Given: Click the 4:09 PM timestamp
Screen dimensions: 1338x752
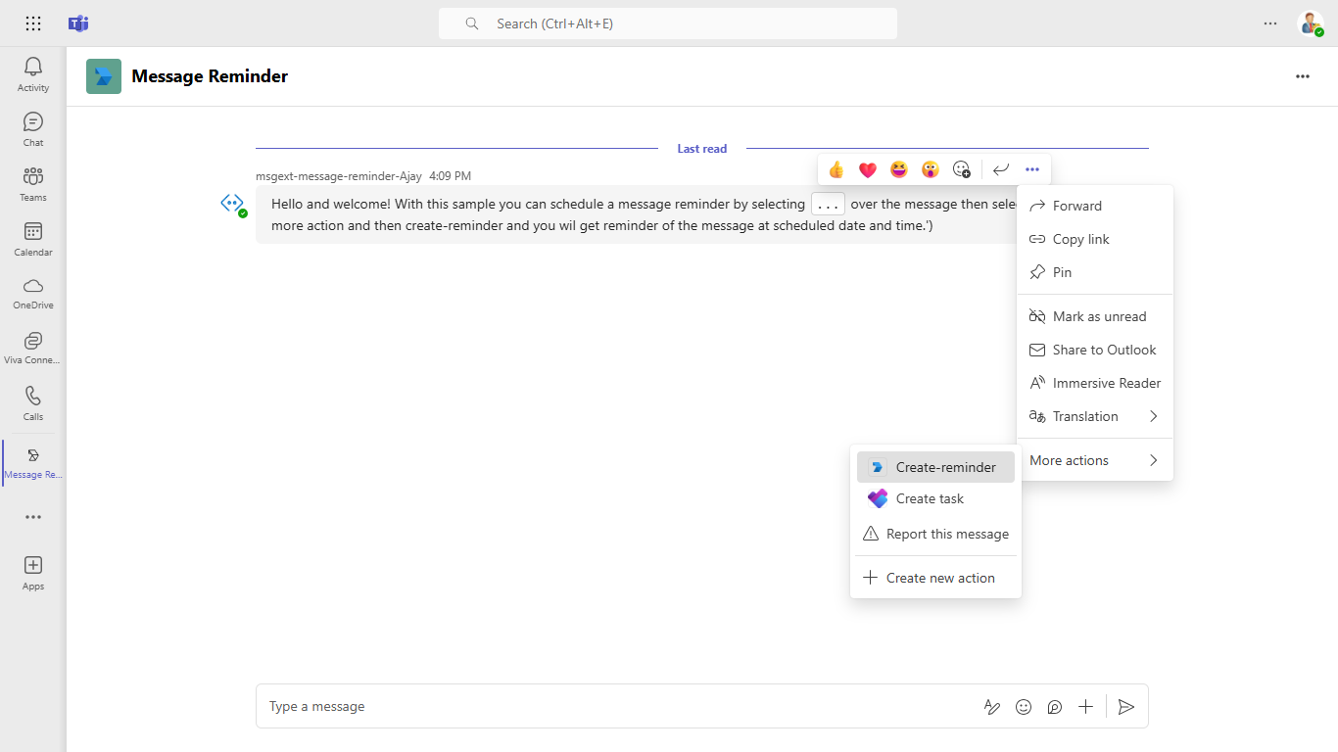Looking at the screenshot, I should click(451, 176).
